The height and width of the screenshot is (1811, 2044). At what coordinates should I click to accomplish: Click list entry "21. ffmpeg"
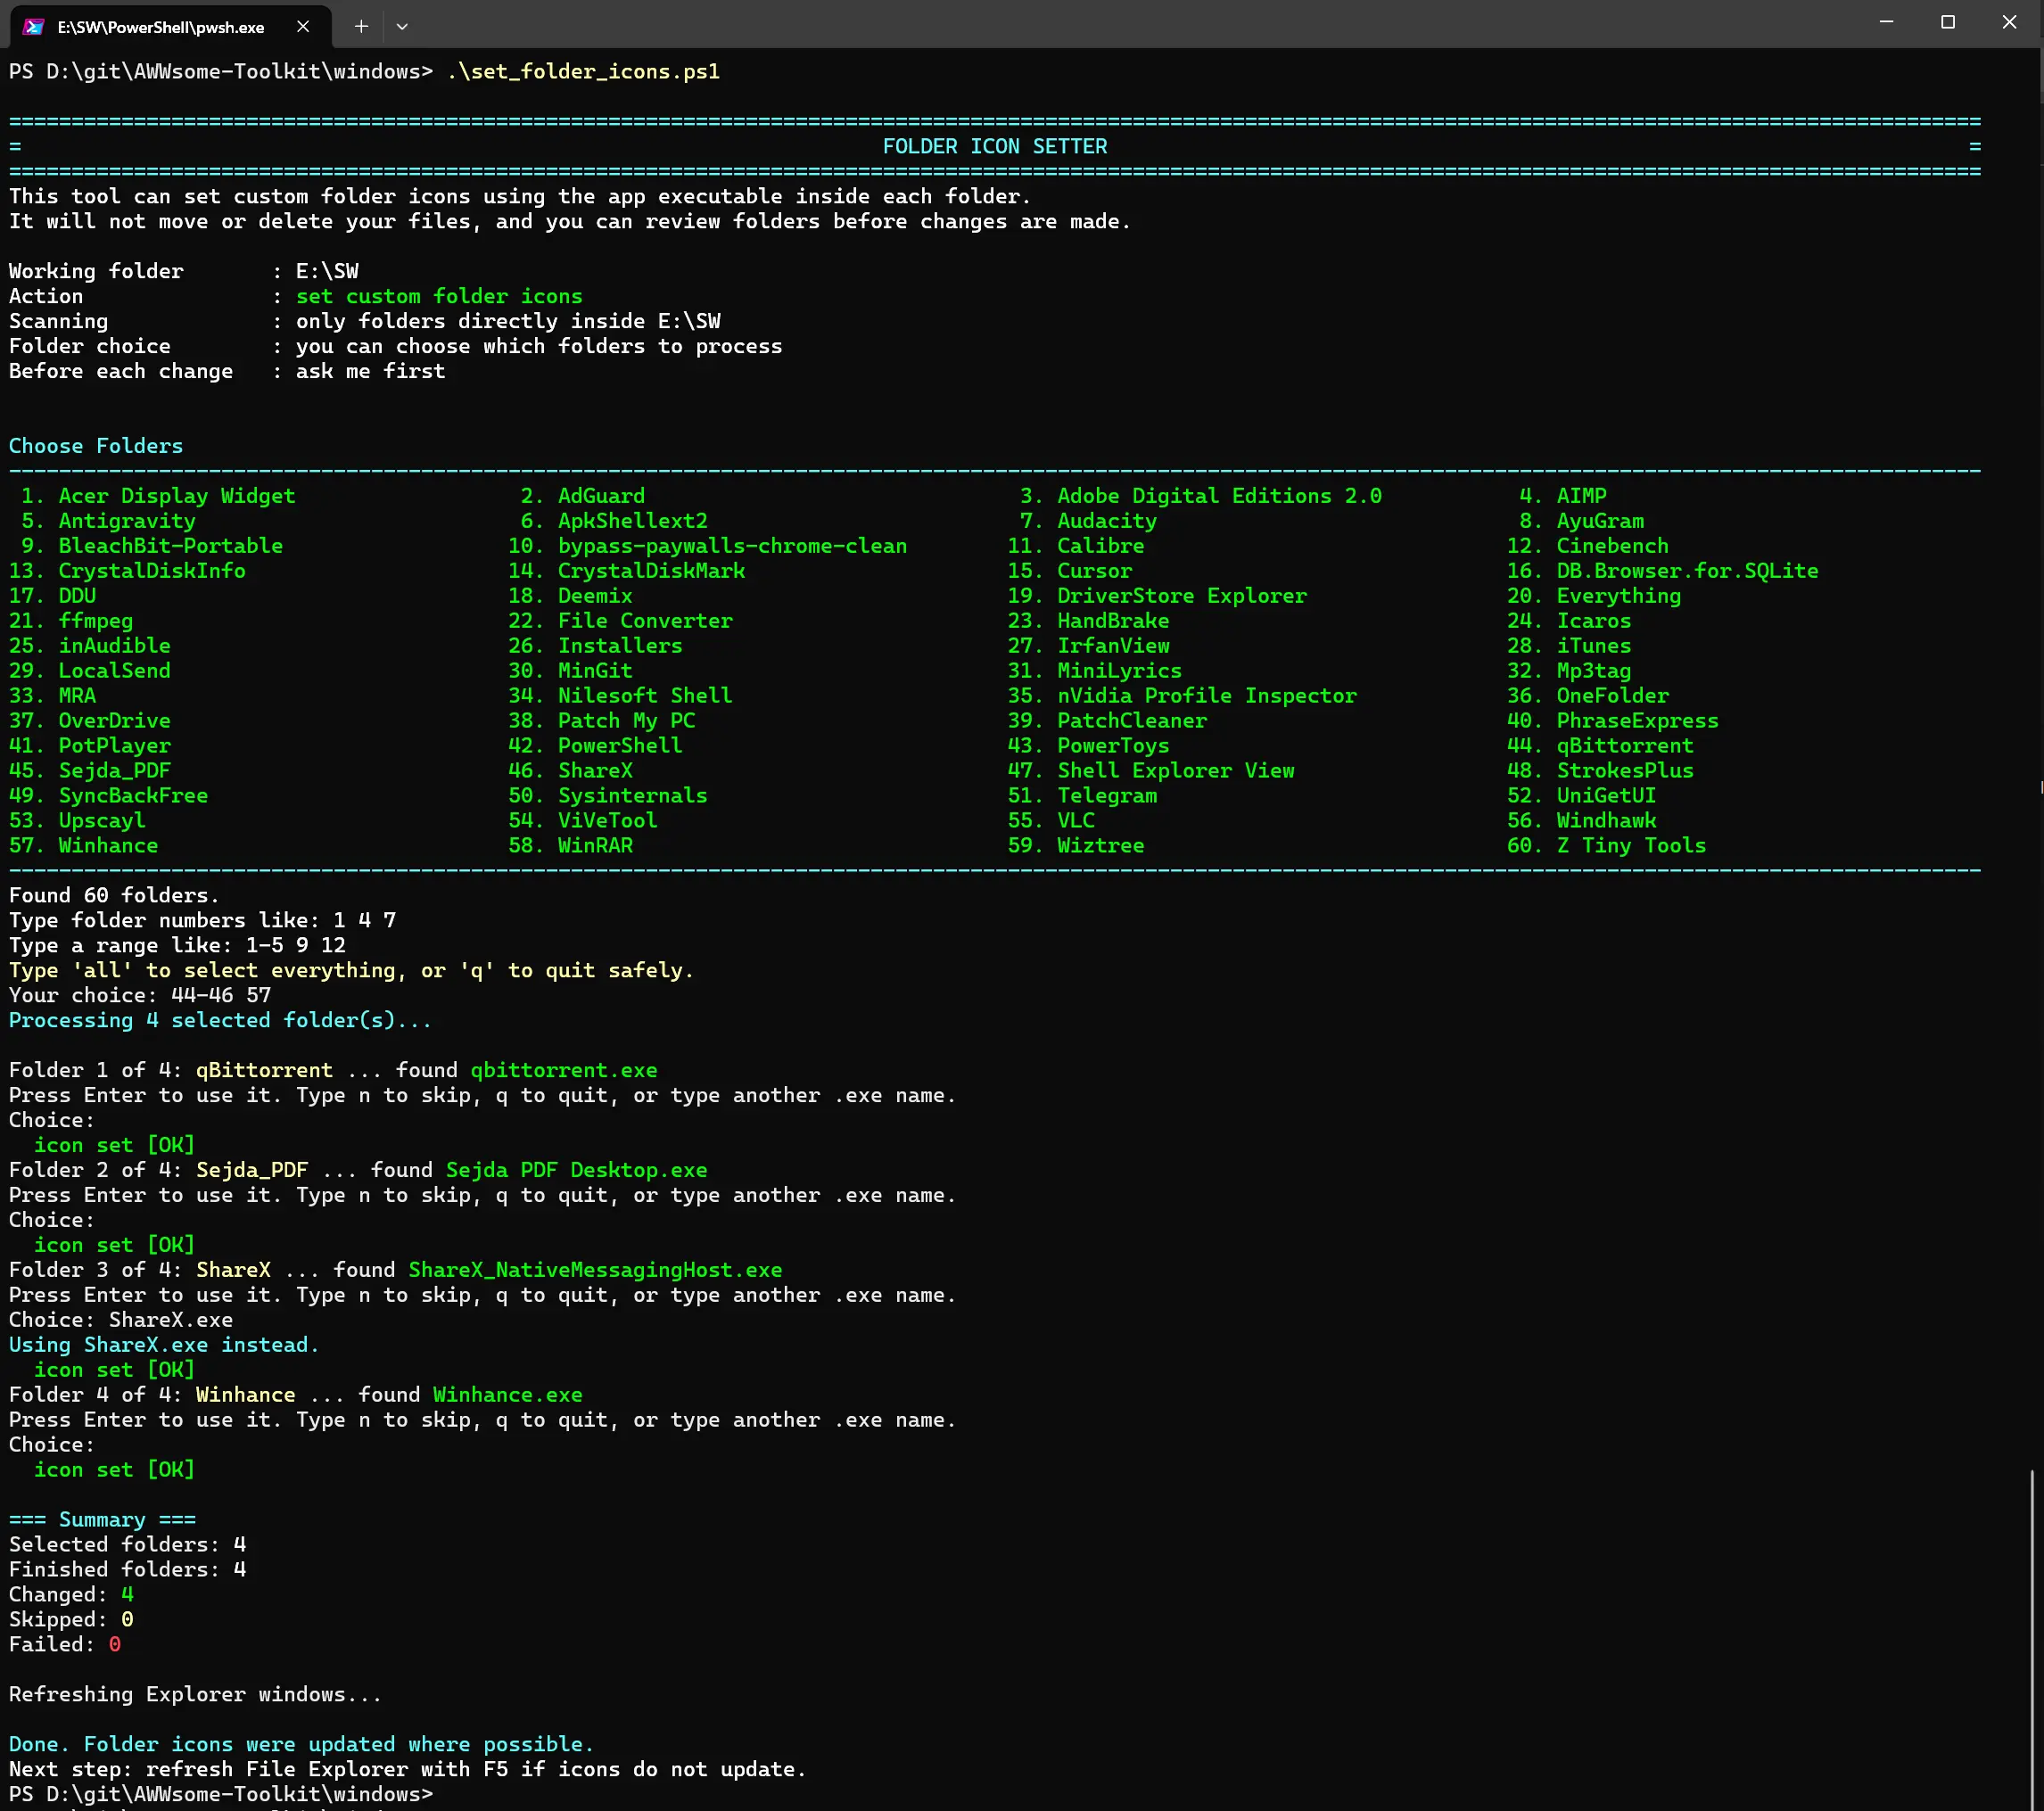pyautogui.click(x=71, y=621)
